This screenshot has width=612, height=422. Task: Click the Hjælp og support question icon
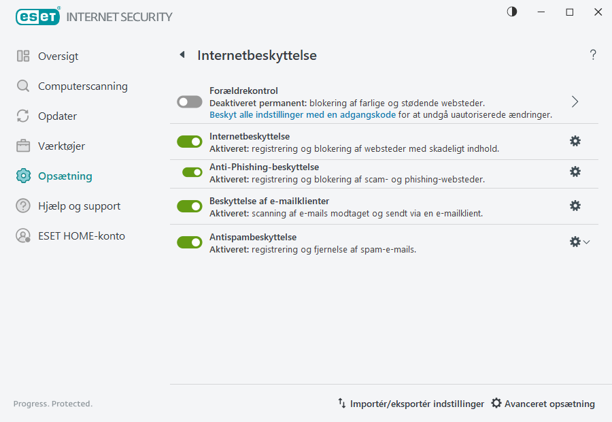[x=24, y=206]
